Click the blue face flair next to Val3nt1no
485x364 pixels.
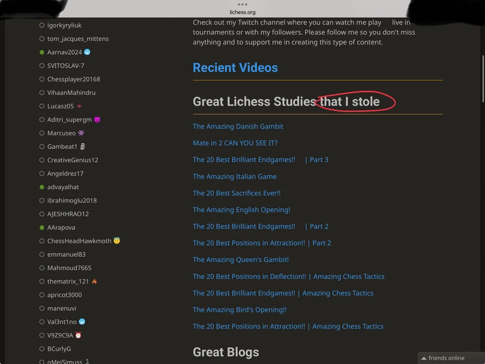[x=82, y=322]
